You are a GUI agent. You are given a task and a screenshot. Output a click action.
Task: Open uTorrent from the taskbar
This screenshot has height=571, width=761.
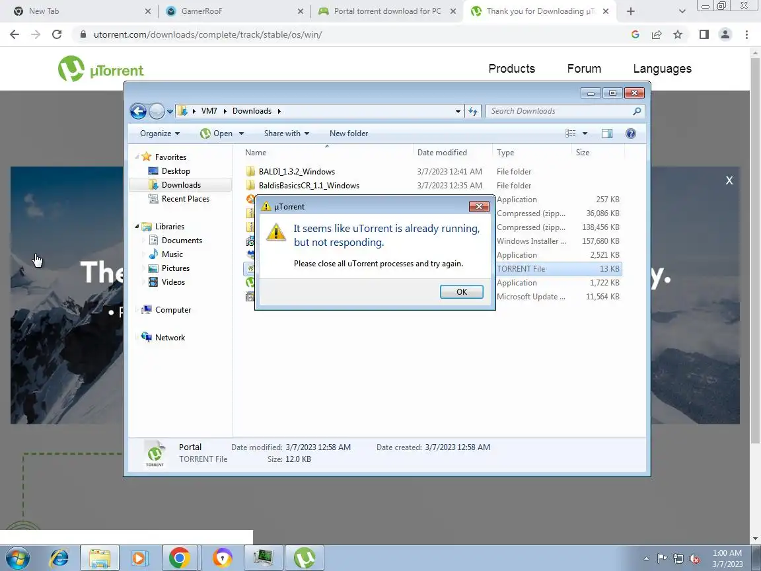pyautogui.click(x=305, y=558)
